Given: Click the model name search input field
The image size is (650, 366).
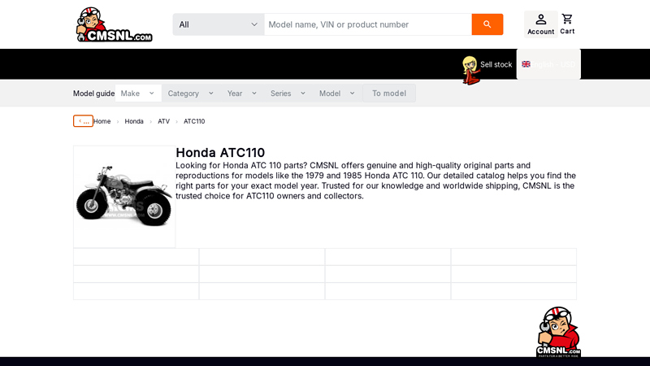Looking at the screenshot, I should (367, 24).
